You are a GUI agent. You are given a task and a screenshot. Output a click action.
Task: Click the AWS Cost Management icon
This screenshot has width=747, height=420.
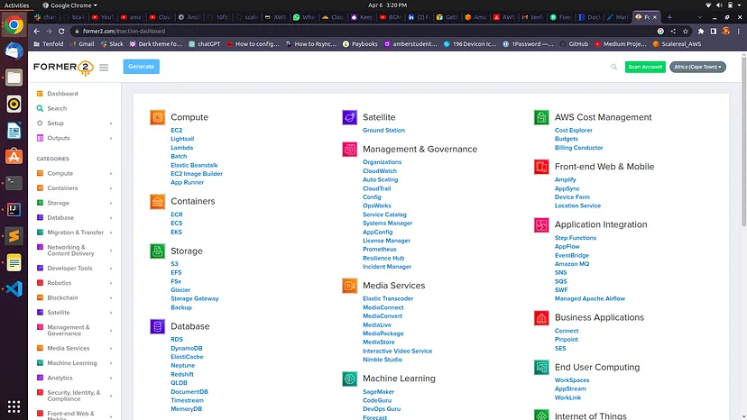[541, 117]
